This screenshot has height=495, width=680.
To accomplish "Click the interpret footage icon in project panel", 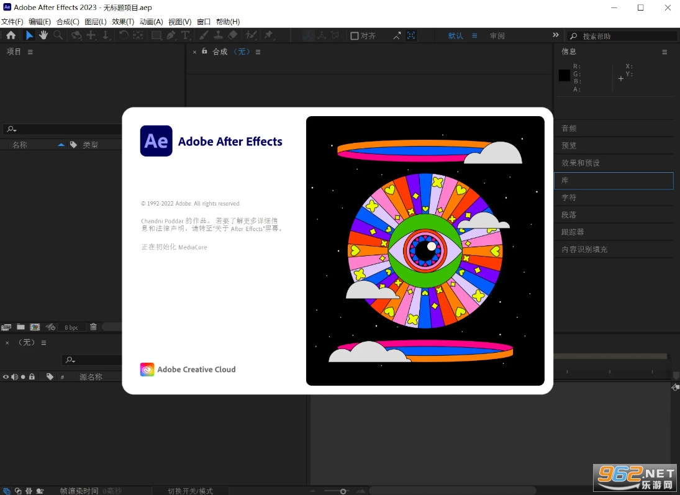I will [x=6, y=327].
